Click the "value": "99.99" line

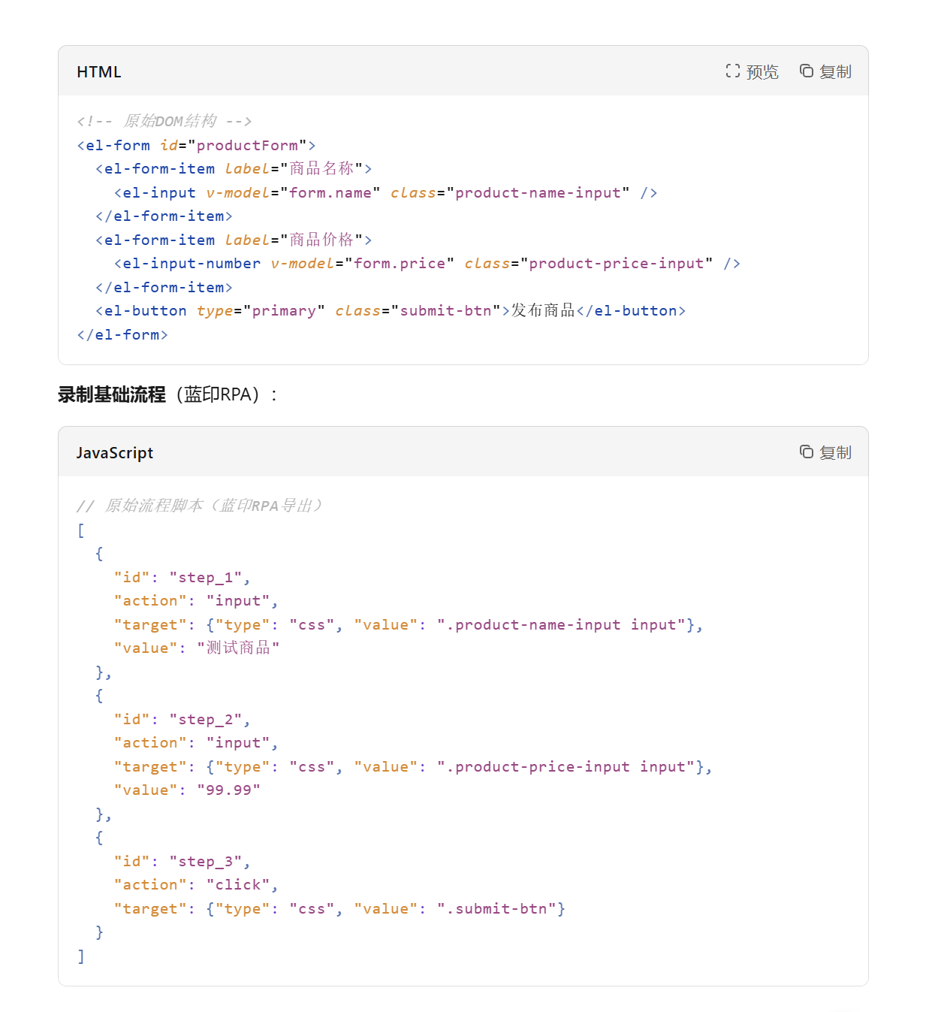(x=188, y=790)
